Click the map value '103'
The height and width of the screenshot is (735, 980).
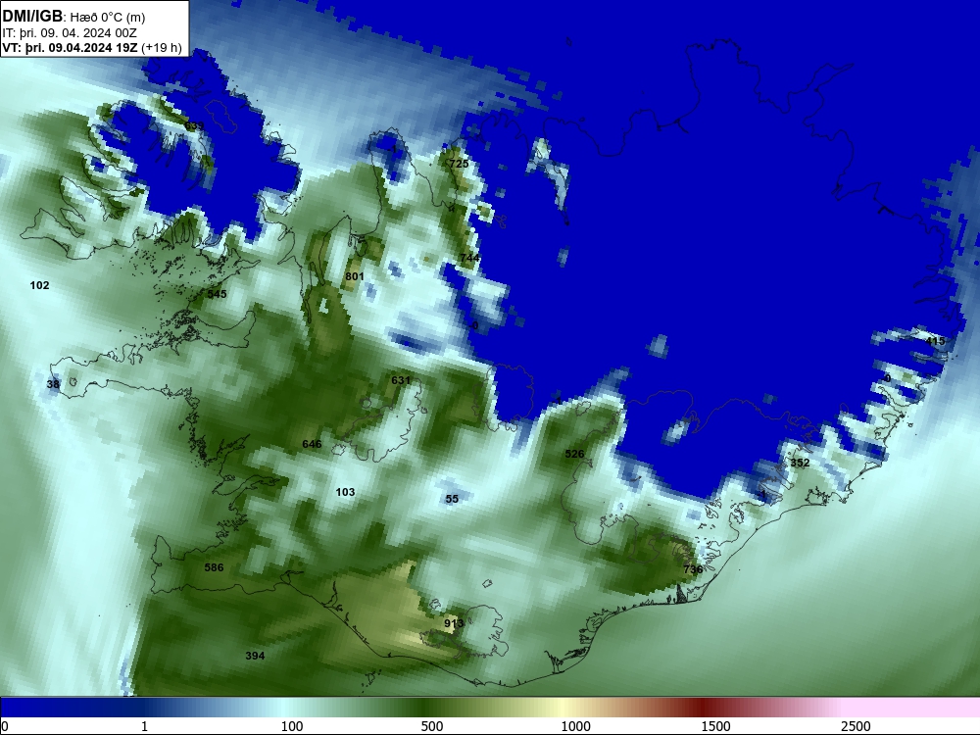coord(345,493)
